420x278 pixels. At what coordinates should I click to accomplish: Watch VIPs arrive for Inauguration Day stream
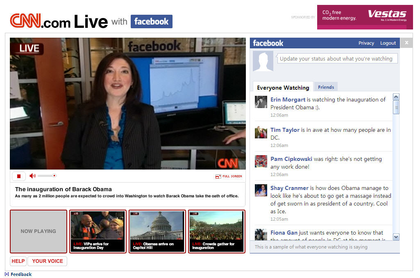[x=98, y=231]
